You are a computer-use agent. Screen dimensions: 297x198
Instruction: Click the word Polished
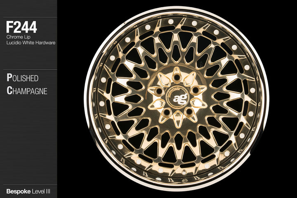tap(23, 78)
